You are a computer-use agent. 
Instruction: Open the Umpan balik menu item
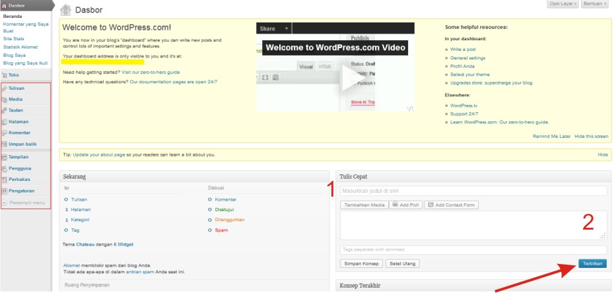point(22,144)
